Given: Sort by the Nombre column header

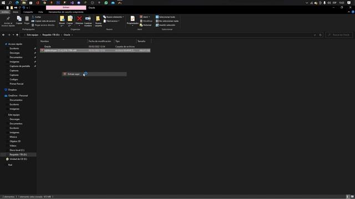Looking at the screenshot, I should (x=63, y=41).
